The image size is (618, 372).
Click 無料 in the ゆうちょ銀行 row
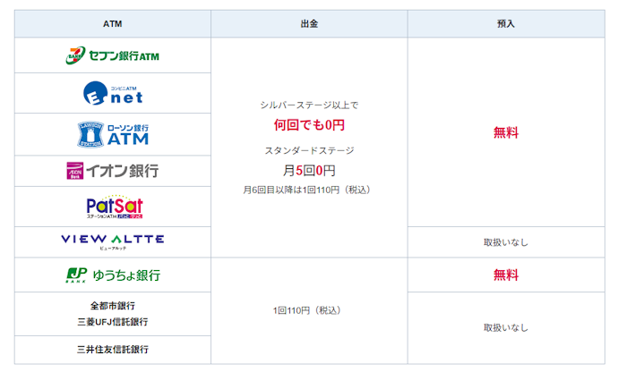point(506,275)
